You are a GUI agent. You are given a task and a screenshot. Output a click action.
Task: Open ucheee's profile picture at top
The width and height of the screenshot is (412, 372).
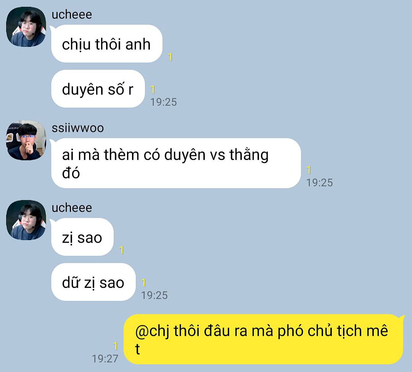click(26, 27)
